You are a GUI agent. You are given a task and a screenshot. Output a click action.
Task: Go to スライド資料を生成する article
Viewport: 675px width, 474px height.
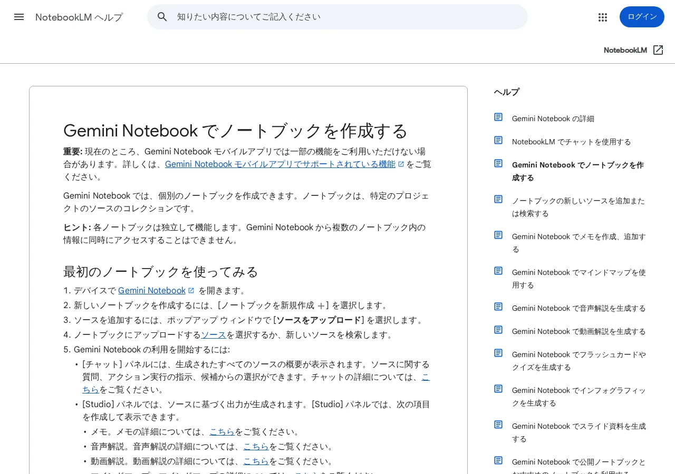pos(579,432)
